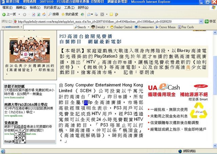Open the 工具(T) menu
217x154 pixels.
(x=70, y=7)
